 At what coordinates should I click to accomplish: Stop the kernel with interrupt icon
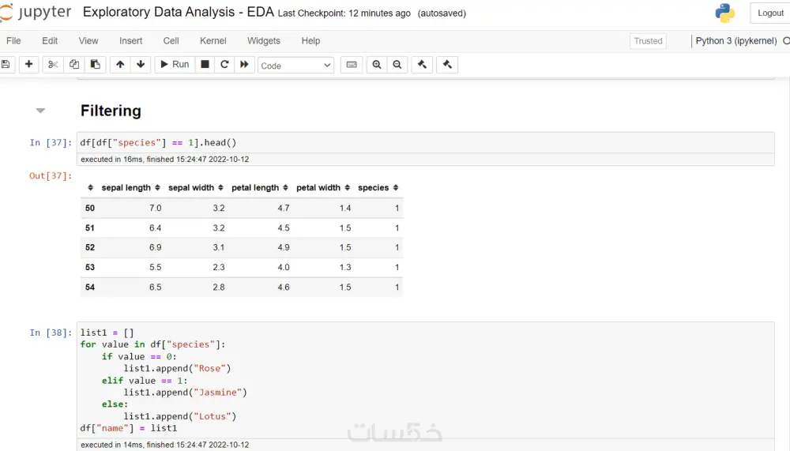(205, 65)
